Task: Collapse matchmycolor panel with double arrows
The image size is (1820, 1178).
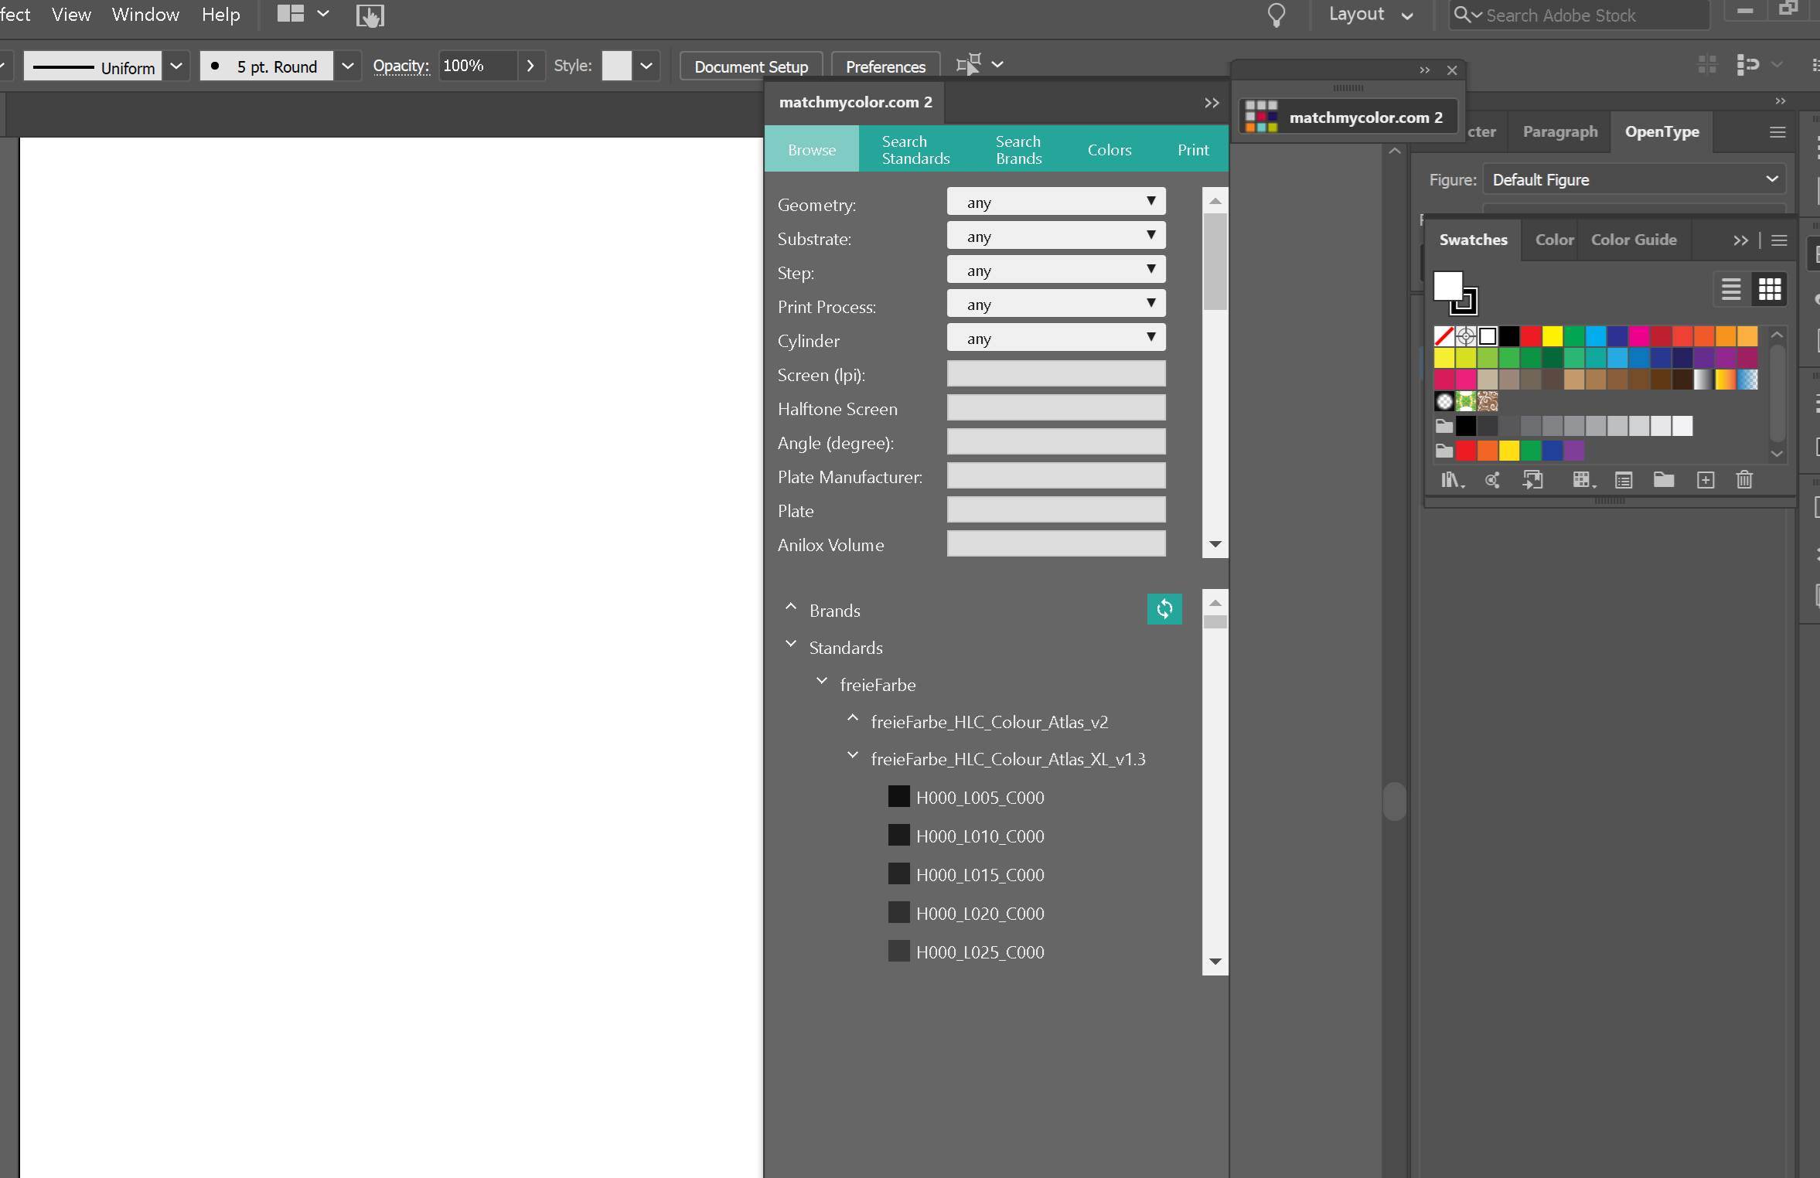Action: tap(1212, 103)
